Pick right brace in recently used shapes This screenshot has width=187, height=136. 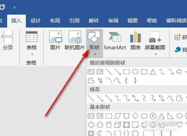click(135, 81)
